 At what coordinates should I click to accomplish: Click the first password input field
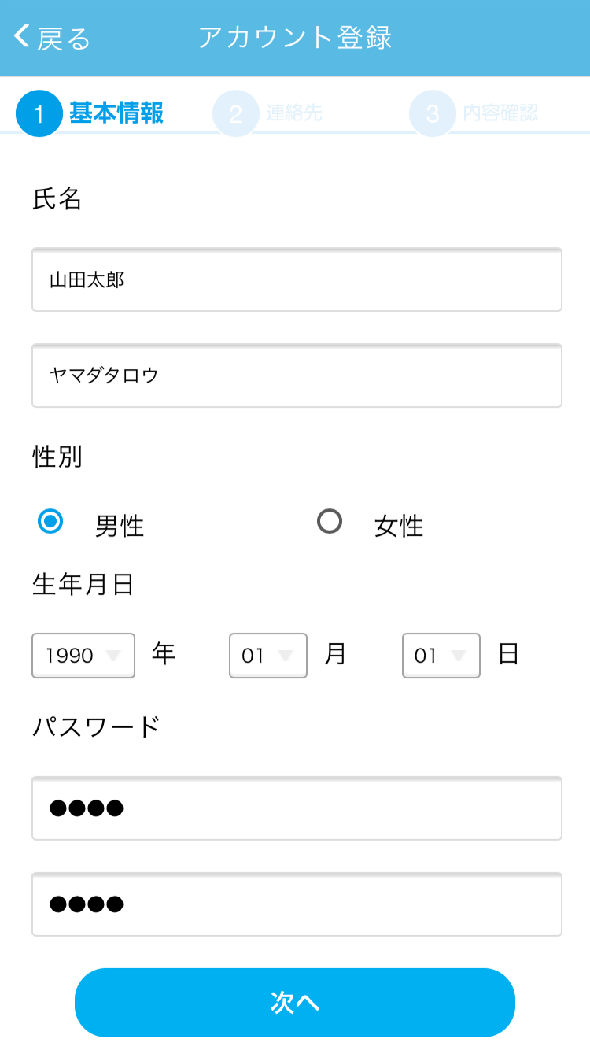point(297,809)
